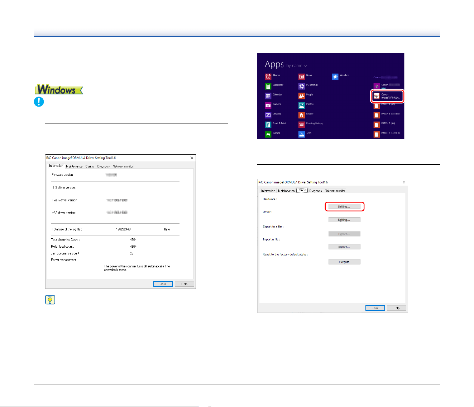474x407 pixels.
Task: Click the 'Firmware version :' label
Action: [x=63, y=175]
